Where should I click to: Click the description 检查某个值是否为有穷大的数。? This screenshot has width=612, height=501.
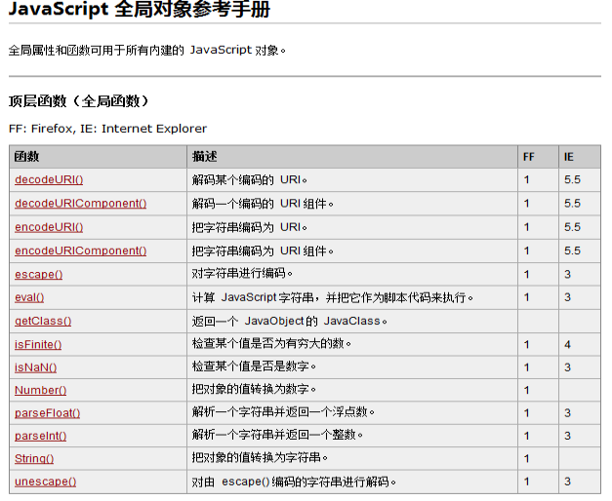point(271,344)
